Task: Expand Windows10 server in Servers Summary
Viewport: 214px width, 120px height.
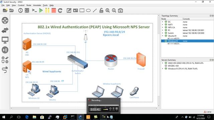Action: (x=163, y=69)
